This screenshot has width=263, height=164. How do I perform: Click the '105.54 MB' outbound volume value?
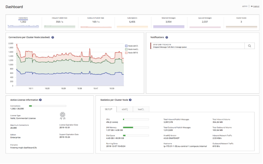[218, 130]
